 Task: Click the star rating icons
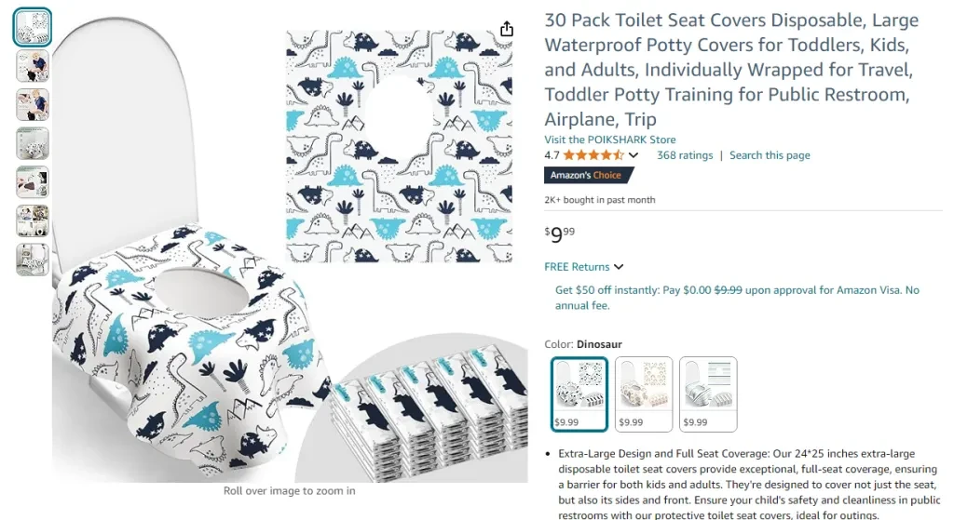[x=593, y=155]
